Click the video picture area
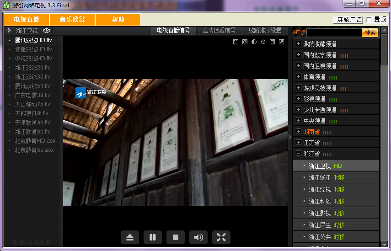 click(x=175, y=142)
